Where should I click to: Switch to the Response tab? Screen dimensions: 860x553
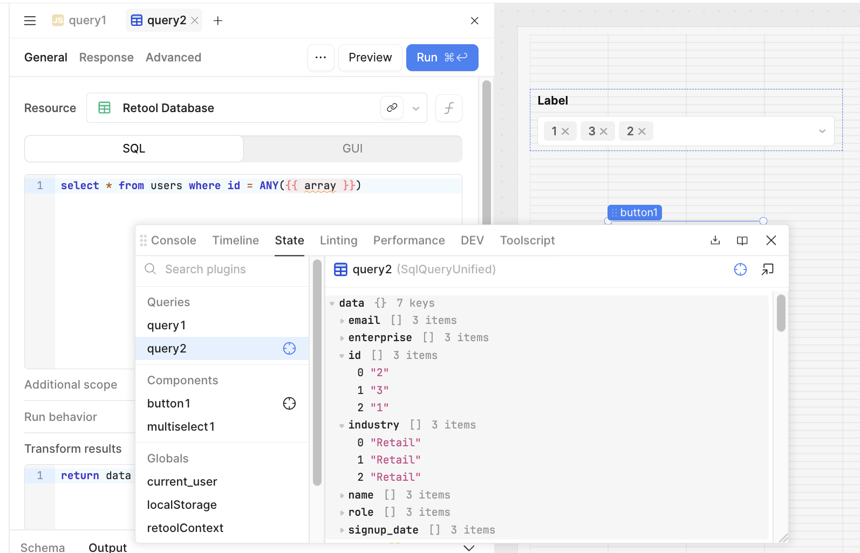(x=106, y=58)
